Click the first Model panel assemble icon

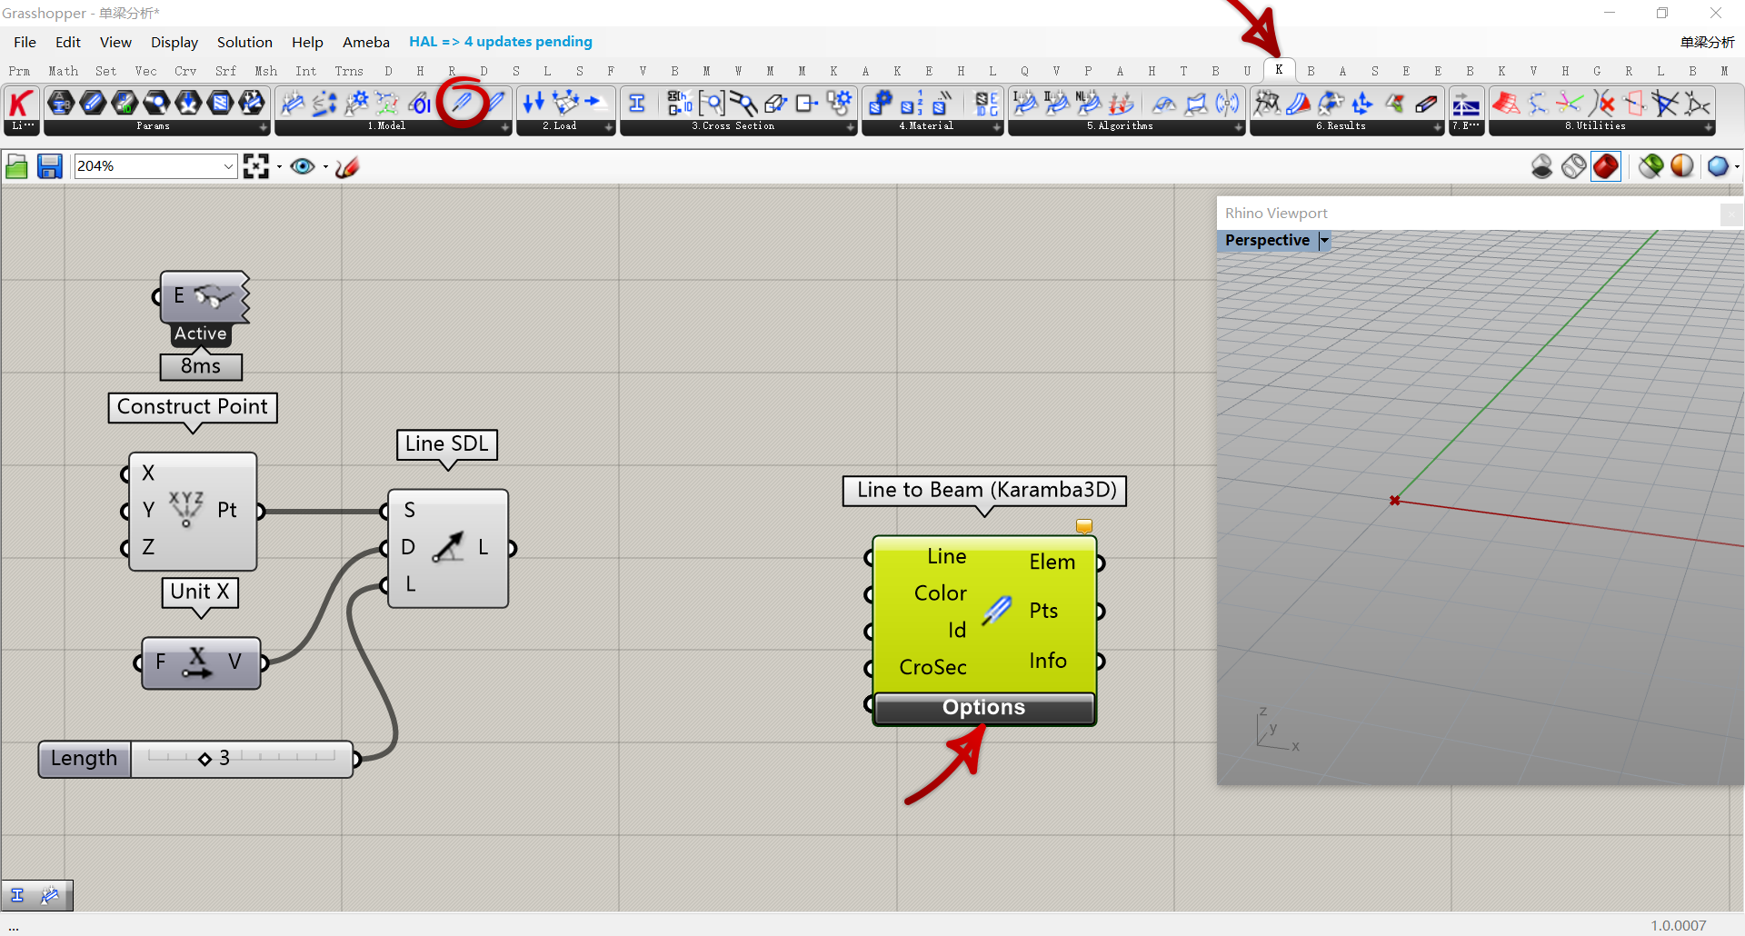coord(293,103)
